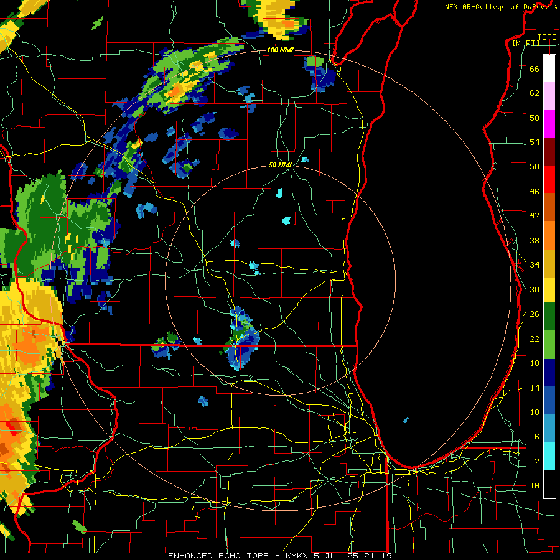The width and height of the screenshot is (560, 560).
Task: Click the ENHANCED ECHO TOPS product title
Action: point(218,556)
